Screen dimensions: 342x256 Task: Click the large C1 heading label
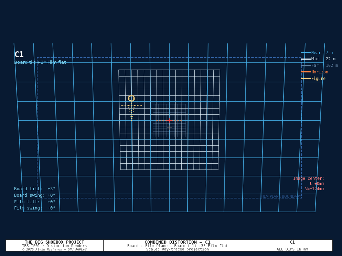click(19, 54)
